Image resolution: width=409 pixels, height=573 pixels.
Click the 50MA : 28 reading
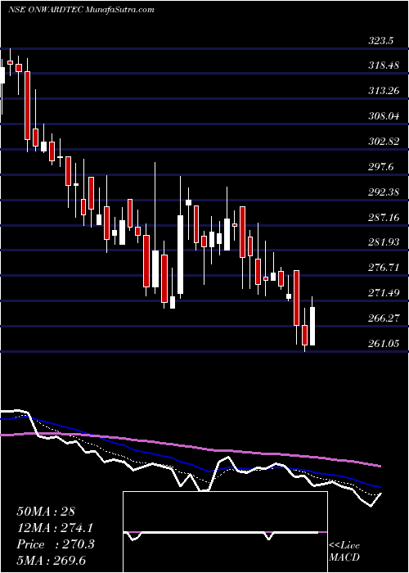tap(46, 512)
